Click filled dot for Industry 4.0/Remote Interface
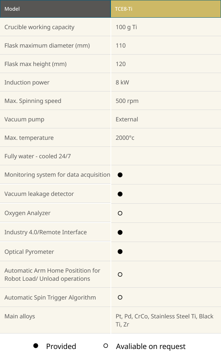The height and width of the screenshot is (363, 221). (x=120, y=232)
